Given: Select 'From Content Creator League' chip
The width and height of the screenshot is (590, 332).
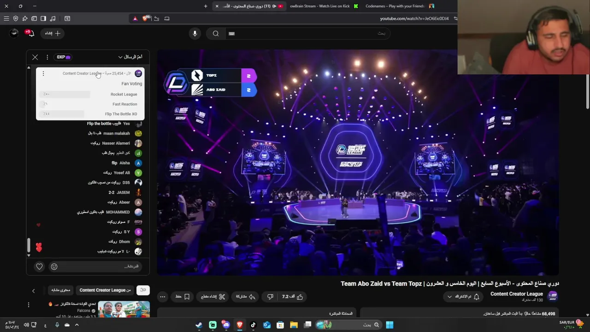Looking at the screenshot, I should point(105,290).
